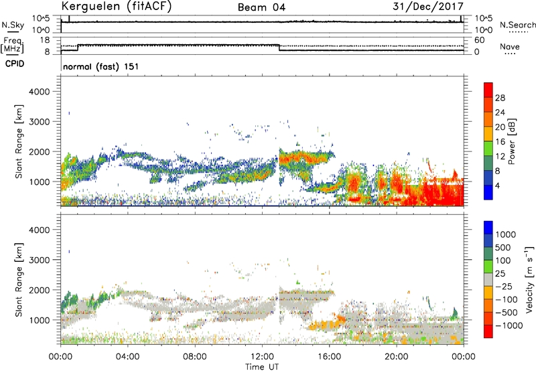536x371 pixels.
Task: Click the red bottom segment of velocity colorbar
Action: 488,331
